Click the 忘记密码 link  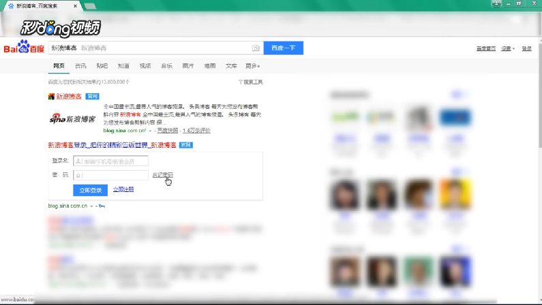click(162, 175)
